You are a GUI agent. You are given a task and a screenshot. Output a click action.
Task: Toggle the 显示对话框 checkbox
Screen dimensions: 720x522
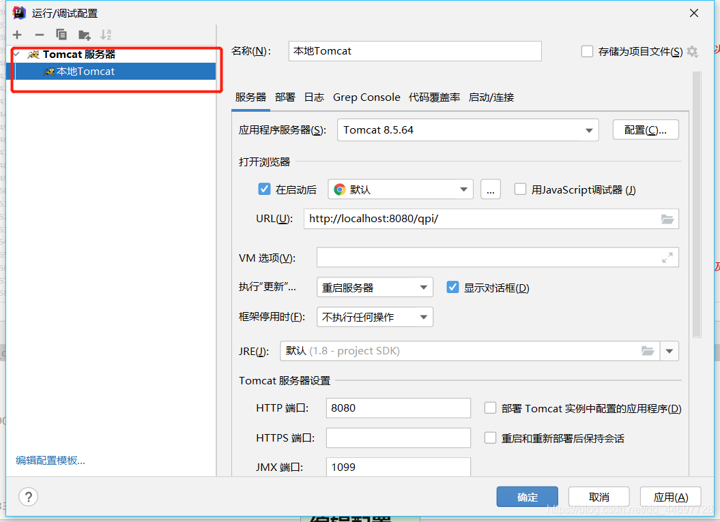[452, 287]
